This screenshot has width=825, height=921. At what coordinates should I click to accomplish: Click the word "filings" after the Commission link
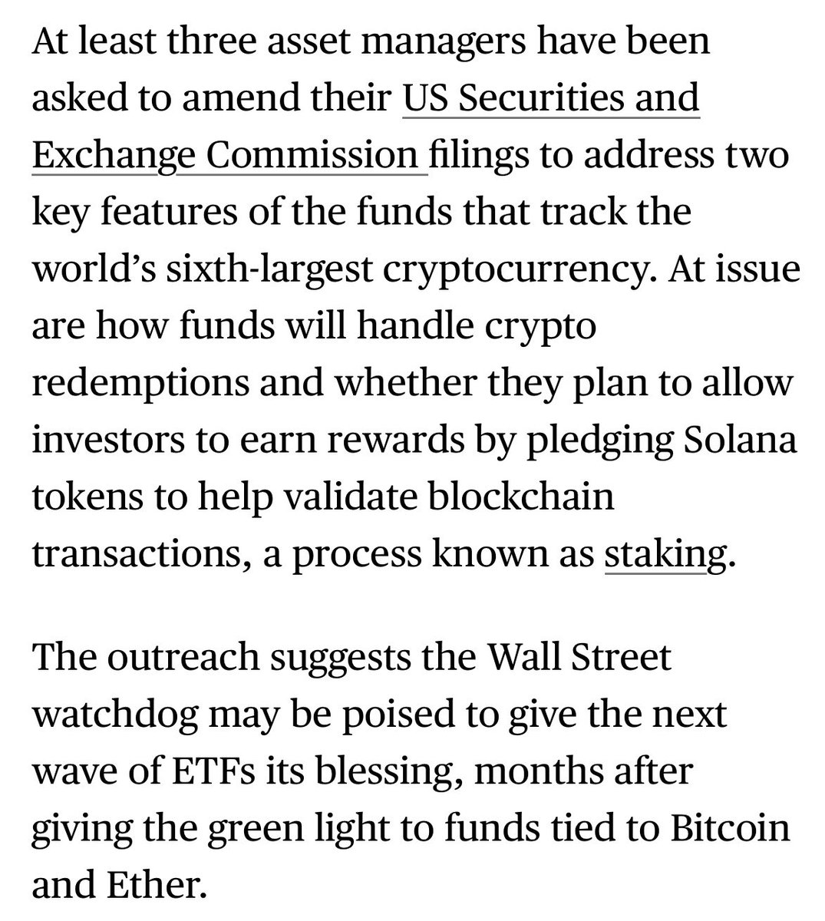(x=479, y=155)
